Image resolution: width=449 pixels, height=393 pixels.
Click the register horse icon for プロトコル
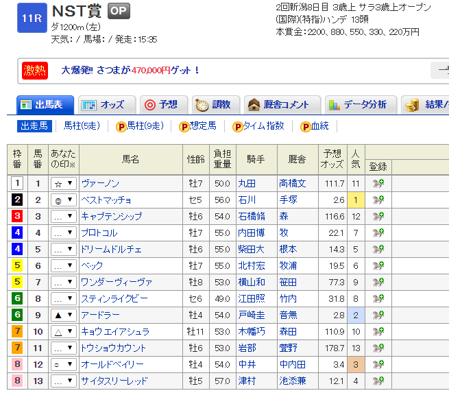pyautogui.click(x=378, y=233)
